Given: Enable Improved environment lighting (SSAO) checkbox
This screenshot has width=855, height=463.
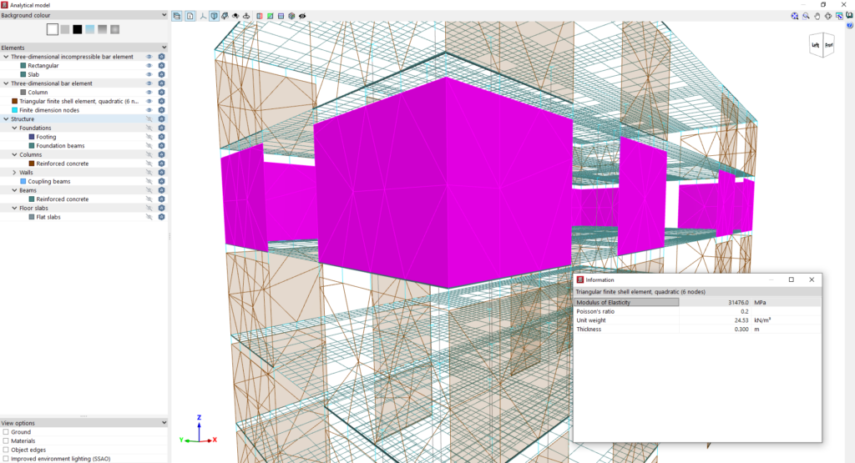Looking at the screenshot, I should pyautogui.click(x=6, y=459).
